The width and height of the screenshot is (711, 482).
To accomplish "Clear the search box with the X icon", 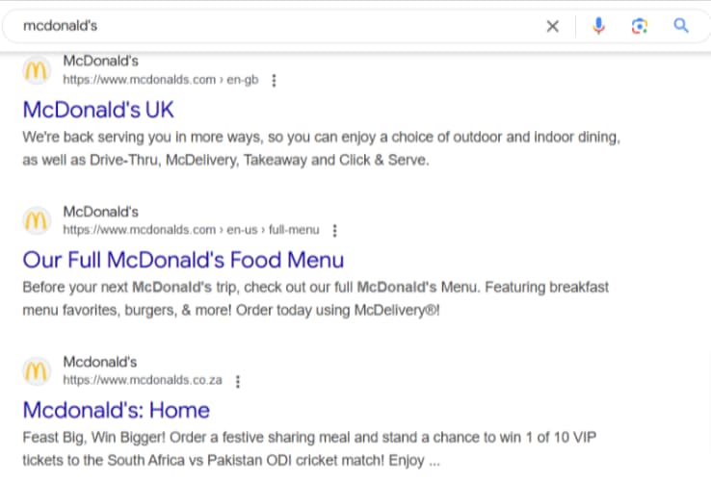I will [552, 26].
